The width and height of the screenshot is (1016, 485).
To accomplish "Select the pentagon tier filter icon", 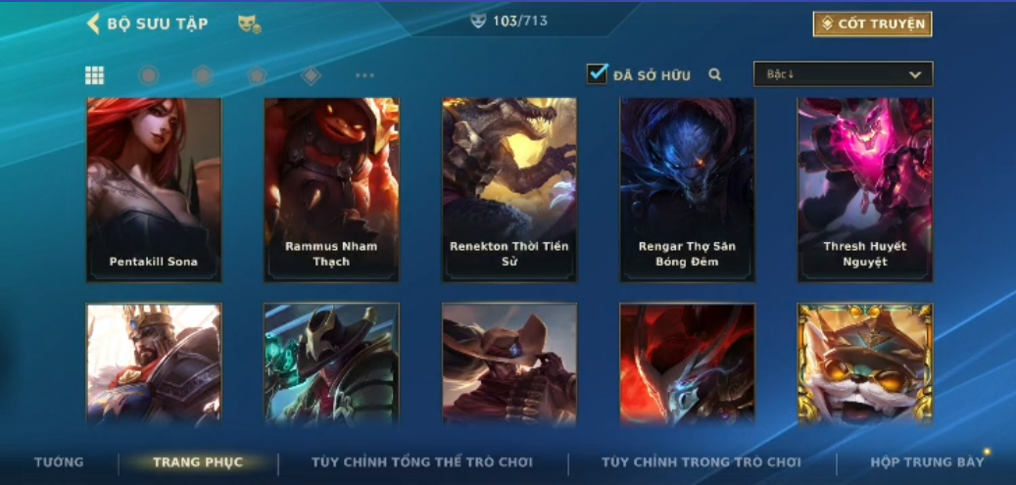I will [258, 75].
